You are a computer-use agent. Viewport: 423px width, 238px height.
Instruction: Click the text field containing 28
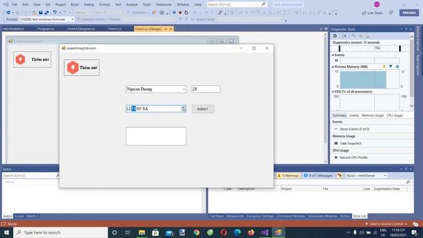[x=206, y=89]
